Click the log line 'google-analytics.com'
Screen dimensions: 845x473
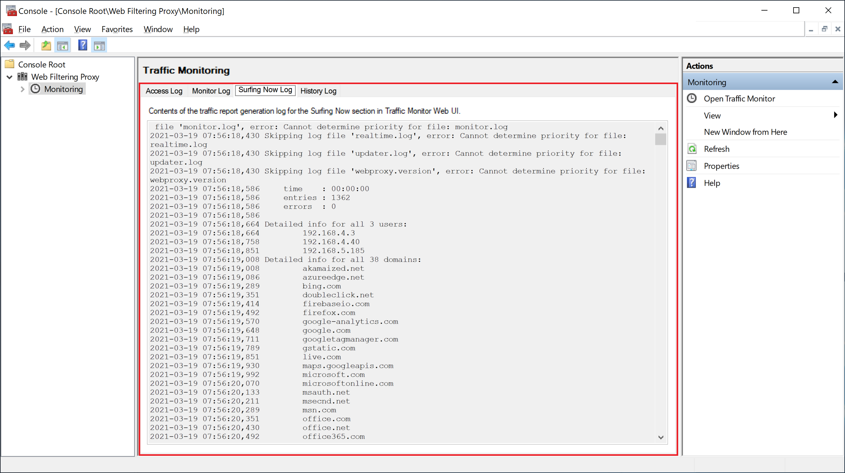point(350,322)
